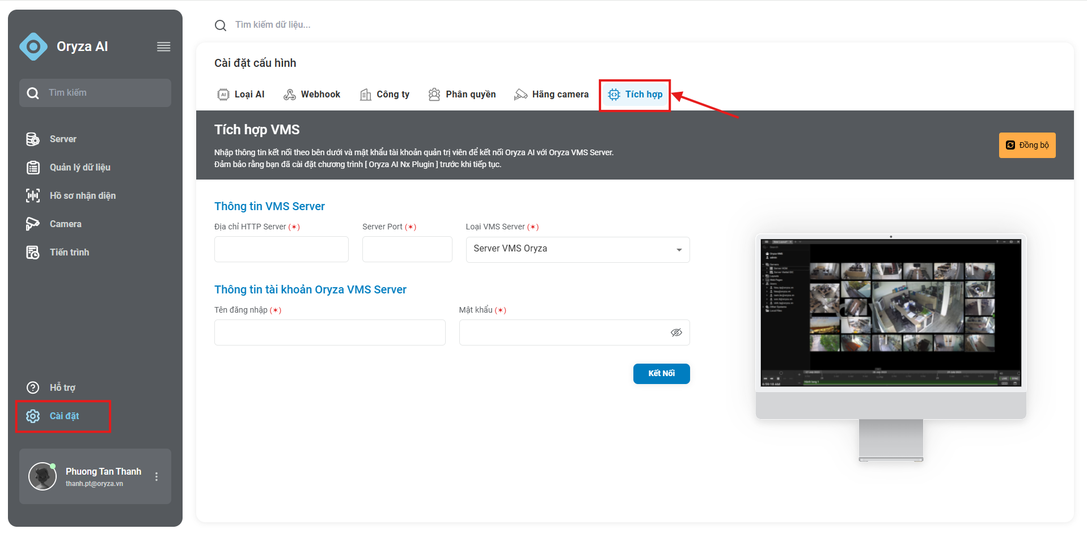
Task: Open user options three-dot menu
Action: tap(157, 477)
